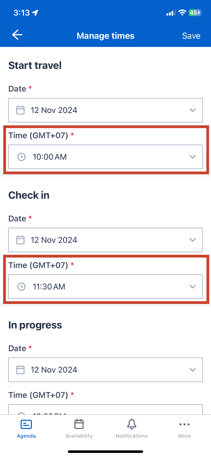Tap the calendar icon in Start travel date field
The height and width of the screenshot is (457, 211).
20,110
